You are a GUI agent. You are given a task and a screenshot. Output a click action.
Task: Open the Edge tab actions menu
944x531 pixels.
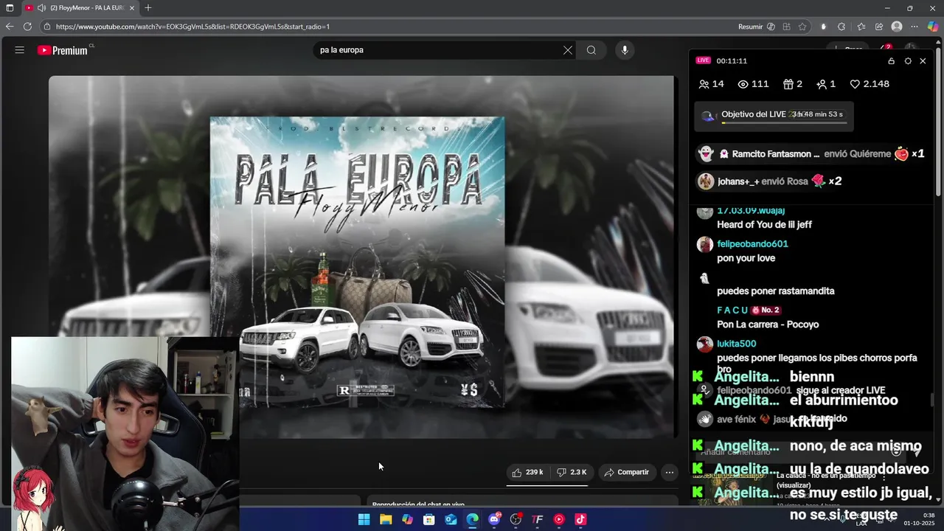10,8
